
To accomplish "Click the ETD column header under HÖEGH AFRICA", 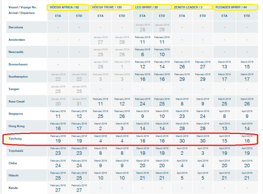I will (x=79, y=16).
